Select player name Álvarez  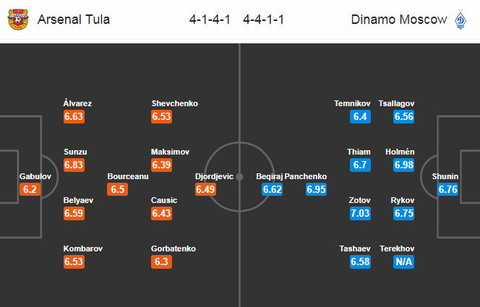[77, 103]
